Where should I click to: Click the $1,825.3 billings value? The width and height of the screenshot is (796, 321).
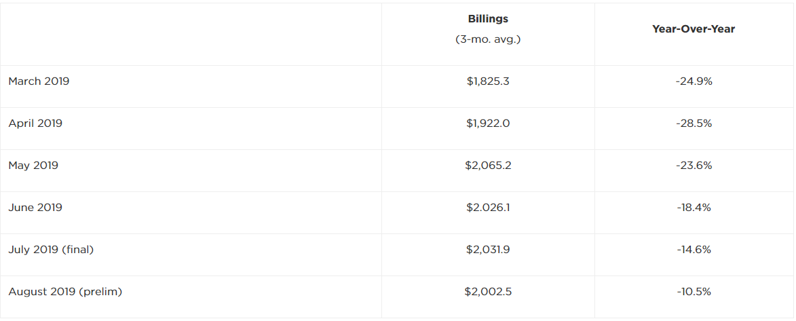pyautogui.click(x=488, y=81)
